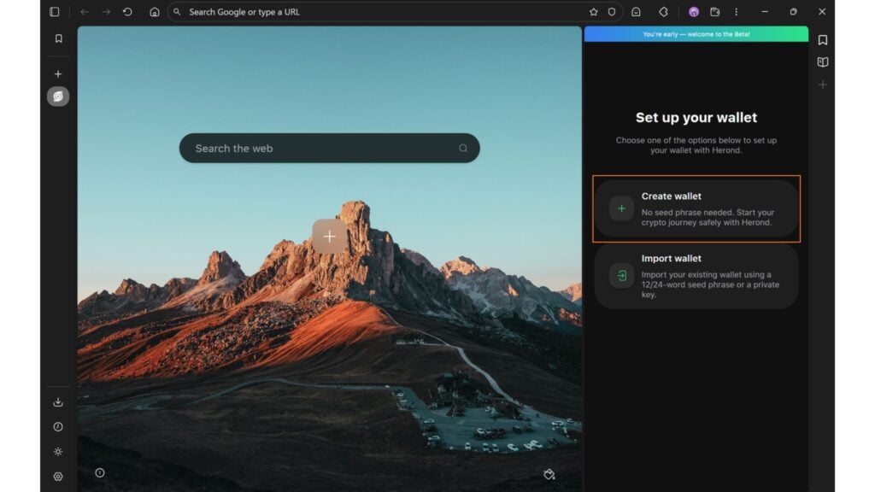Bookmark the page using the star icon
This screenshot has height=492, width=875.
click(593, 12)
